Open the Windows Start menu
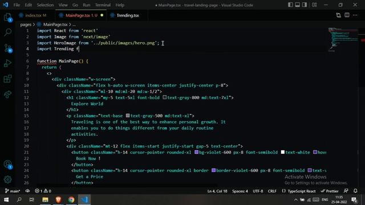 6,200
